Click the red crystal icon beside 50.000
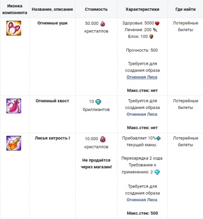This screenshot has height=219, width=203. point(102,24)
